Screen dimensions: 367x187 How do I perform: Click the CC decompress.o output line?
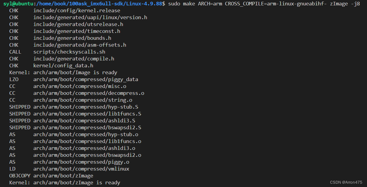tap(77, 93)
